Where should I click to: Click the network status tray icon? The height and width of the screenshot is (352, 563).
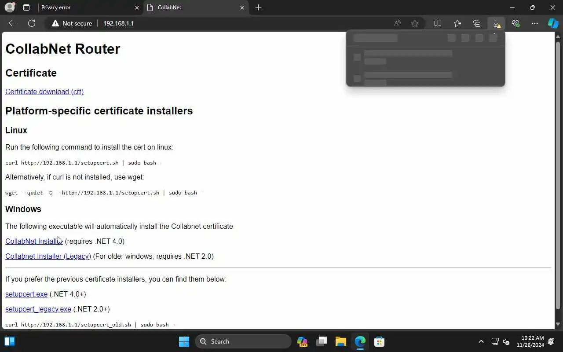(x=495, y=341)
